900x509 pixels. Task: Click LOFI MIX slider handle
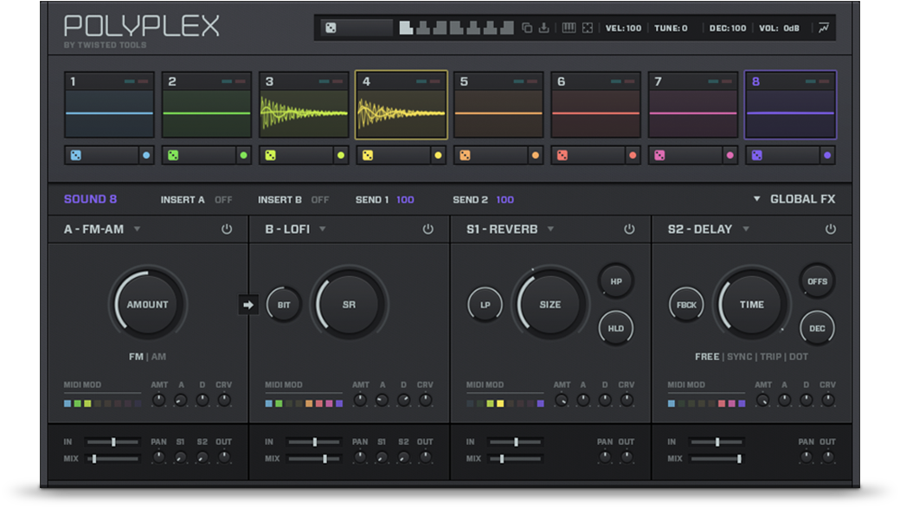tap(325, 459)
